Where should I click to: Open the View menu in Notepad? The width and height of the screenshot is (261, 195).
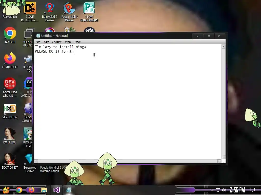pos(68,42)
